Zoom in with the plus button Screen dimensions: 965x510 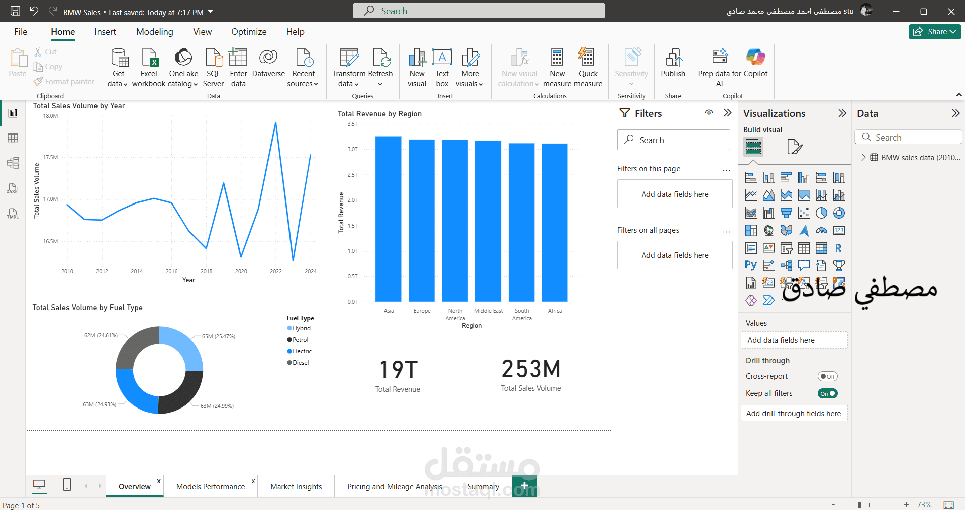[x=906, y=505]
